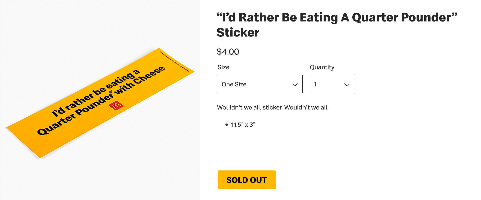Image resolution: width=481 pixels, height=200 pixels.
Task: Click the chevron arrow in the Size selector
Action: tap(295, 85)
